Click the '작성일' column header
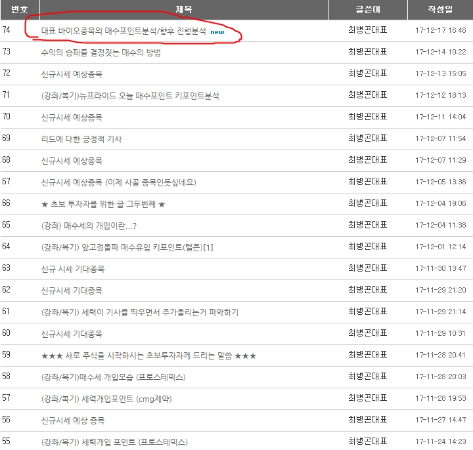Image resolution: width=473 pixels, height=450 pixels. point(440,10)
